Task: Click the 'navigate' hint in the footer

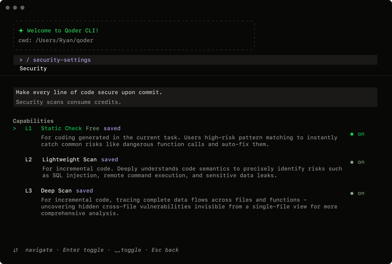Action: 39,250
